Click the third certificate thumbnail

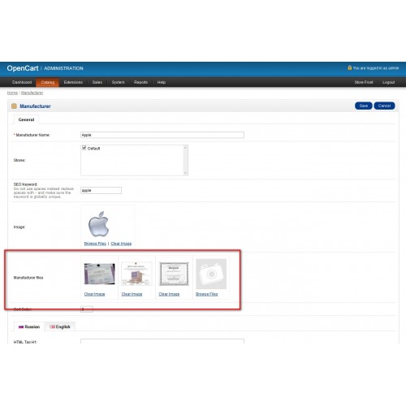tap(174, 274)
